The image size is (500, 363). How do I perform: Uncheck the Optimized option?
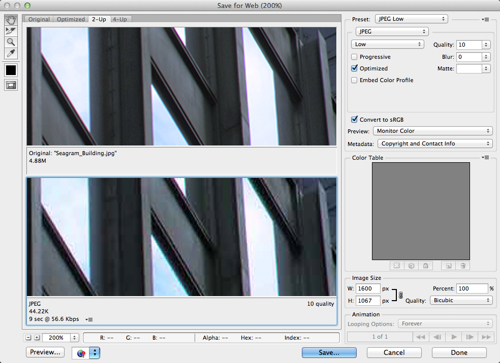[x=354, y=68]
